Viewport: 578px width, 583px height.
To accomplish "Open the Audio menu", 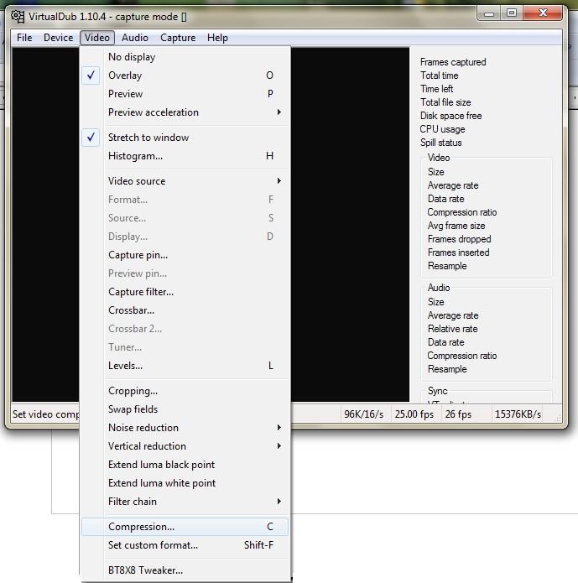I will [135, 38].
